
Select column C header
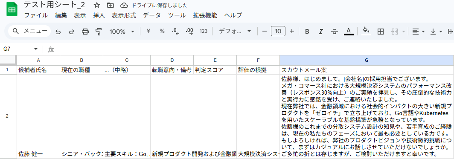click(127, 60)
